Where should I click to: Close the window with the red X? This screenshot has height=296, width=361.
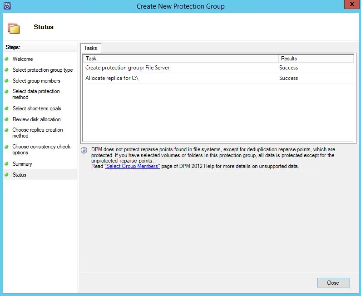tap(352, 5)
